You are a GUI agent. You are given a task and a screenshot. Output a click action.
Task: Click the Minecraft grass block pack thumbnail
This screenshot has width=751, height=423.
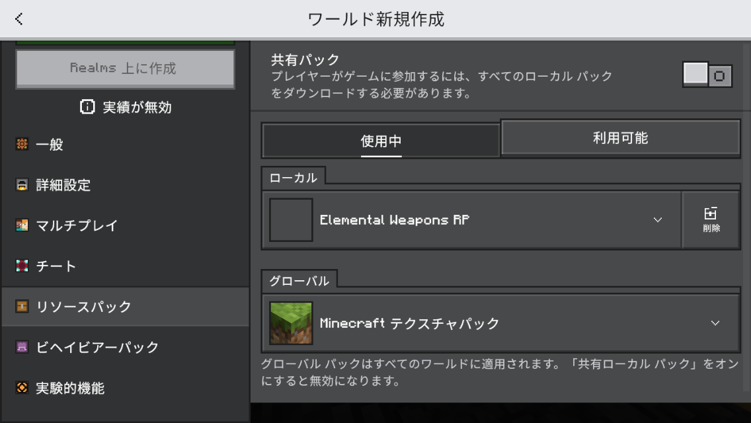[291, 323]
